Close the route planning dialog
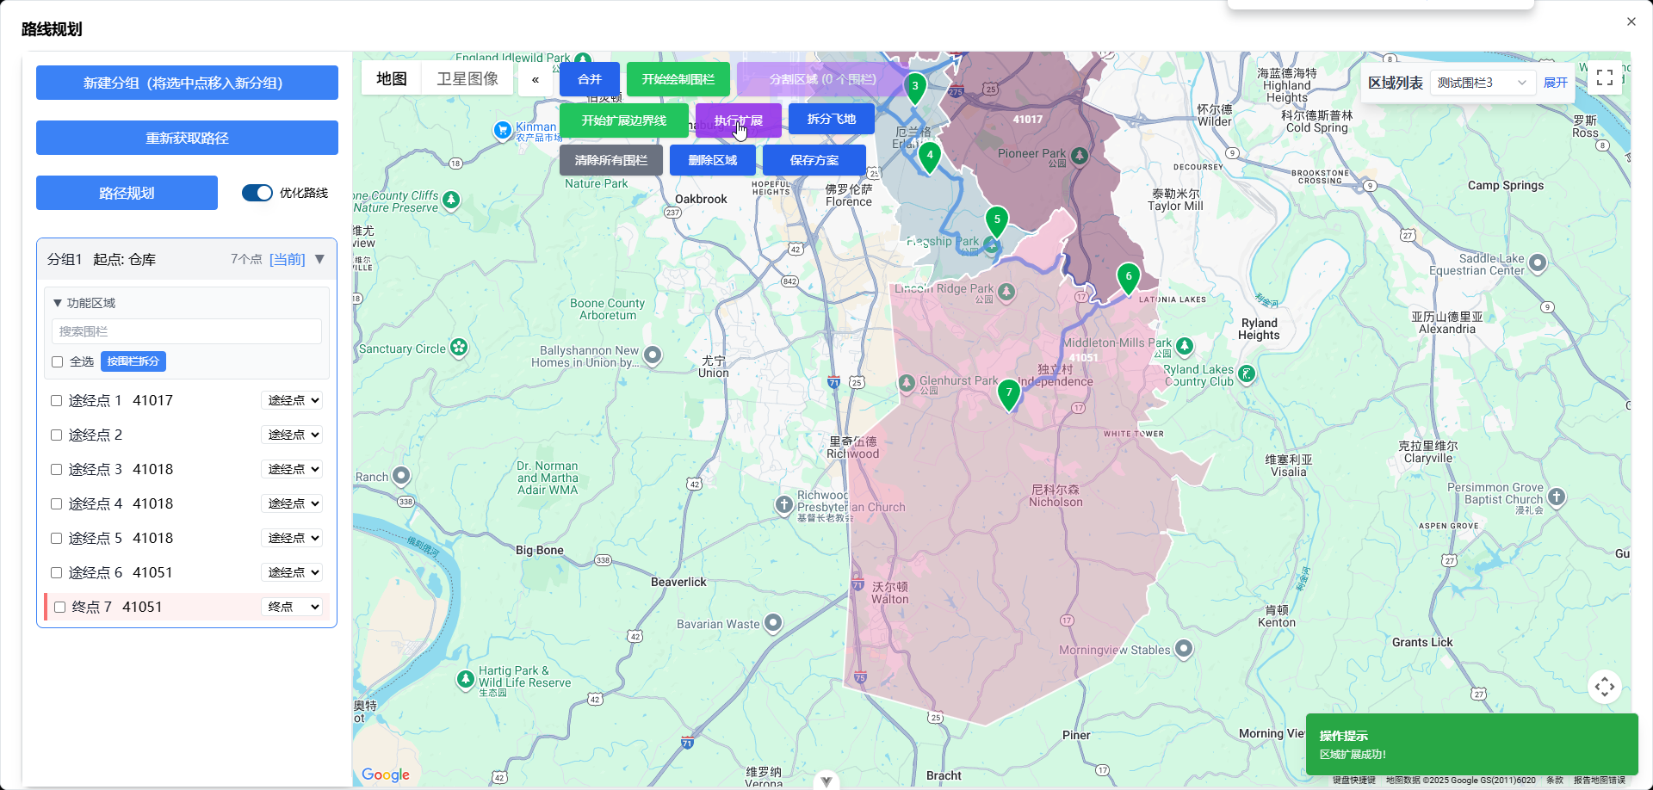Viewport: 1653px width, 790px height. coord(1631,22)
